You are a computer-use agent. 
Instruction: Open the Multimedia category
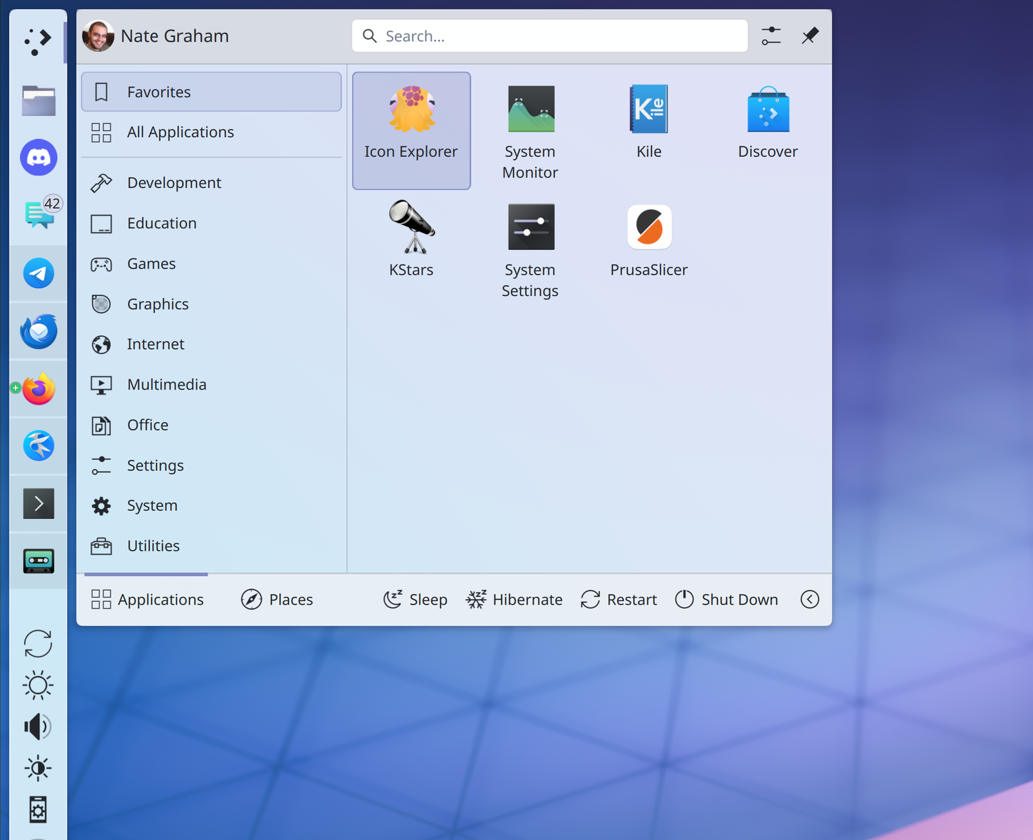(x=211, y=385)
